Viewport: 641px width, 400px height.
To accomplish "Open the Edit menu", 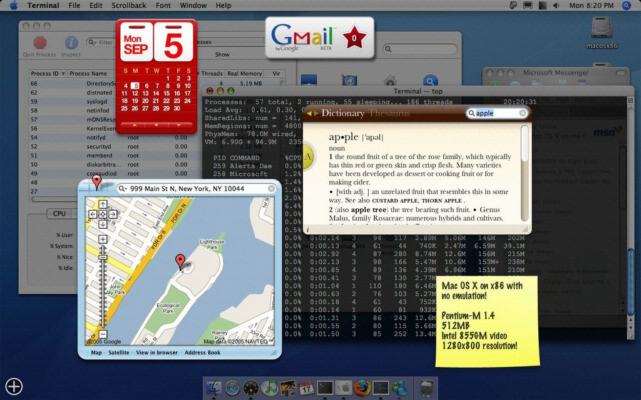I will pyautogui.click(x=96, y=5).
